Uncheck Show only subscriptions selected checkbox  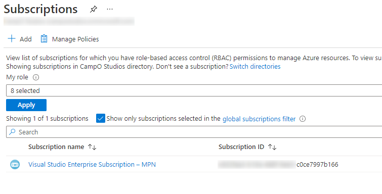point(100,118)
